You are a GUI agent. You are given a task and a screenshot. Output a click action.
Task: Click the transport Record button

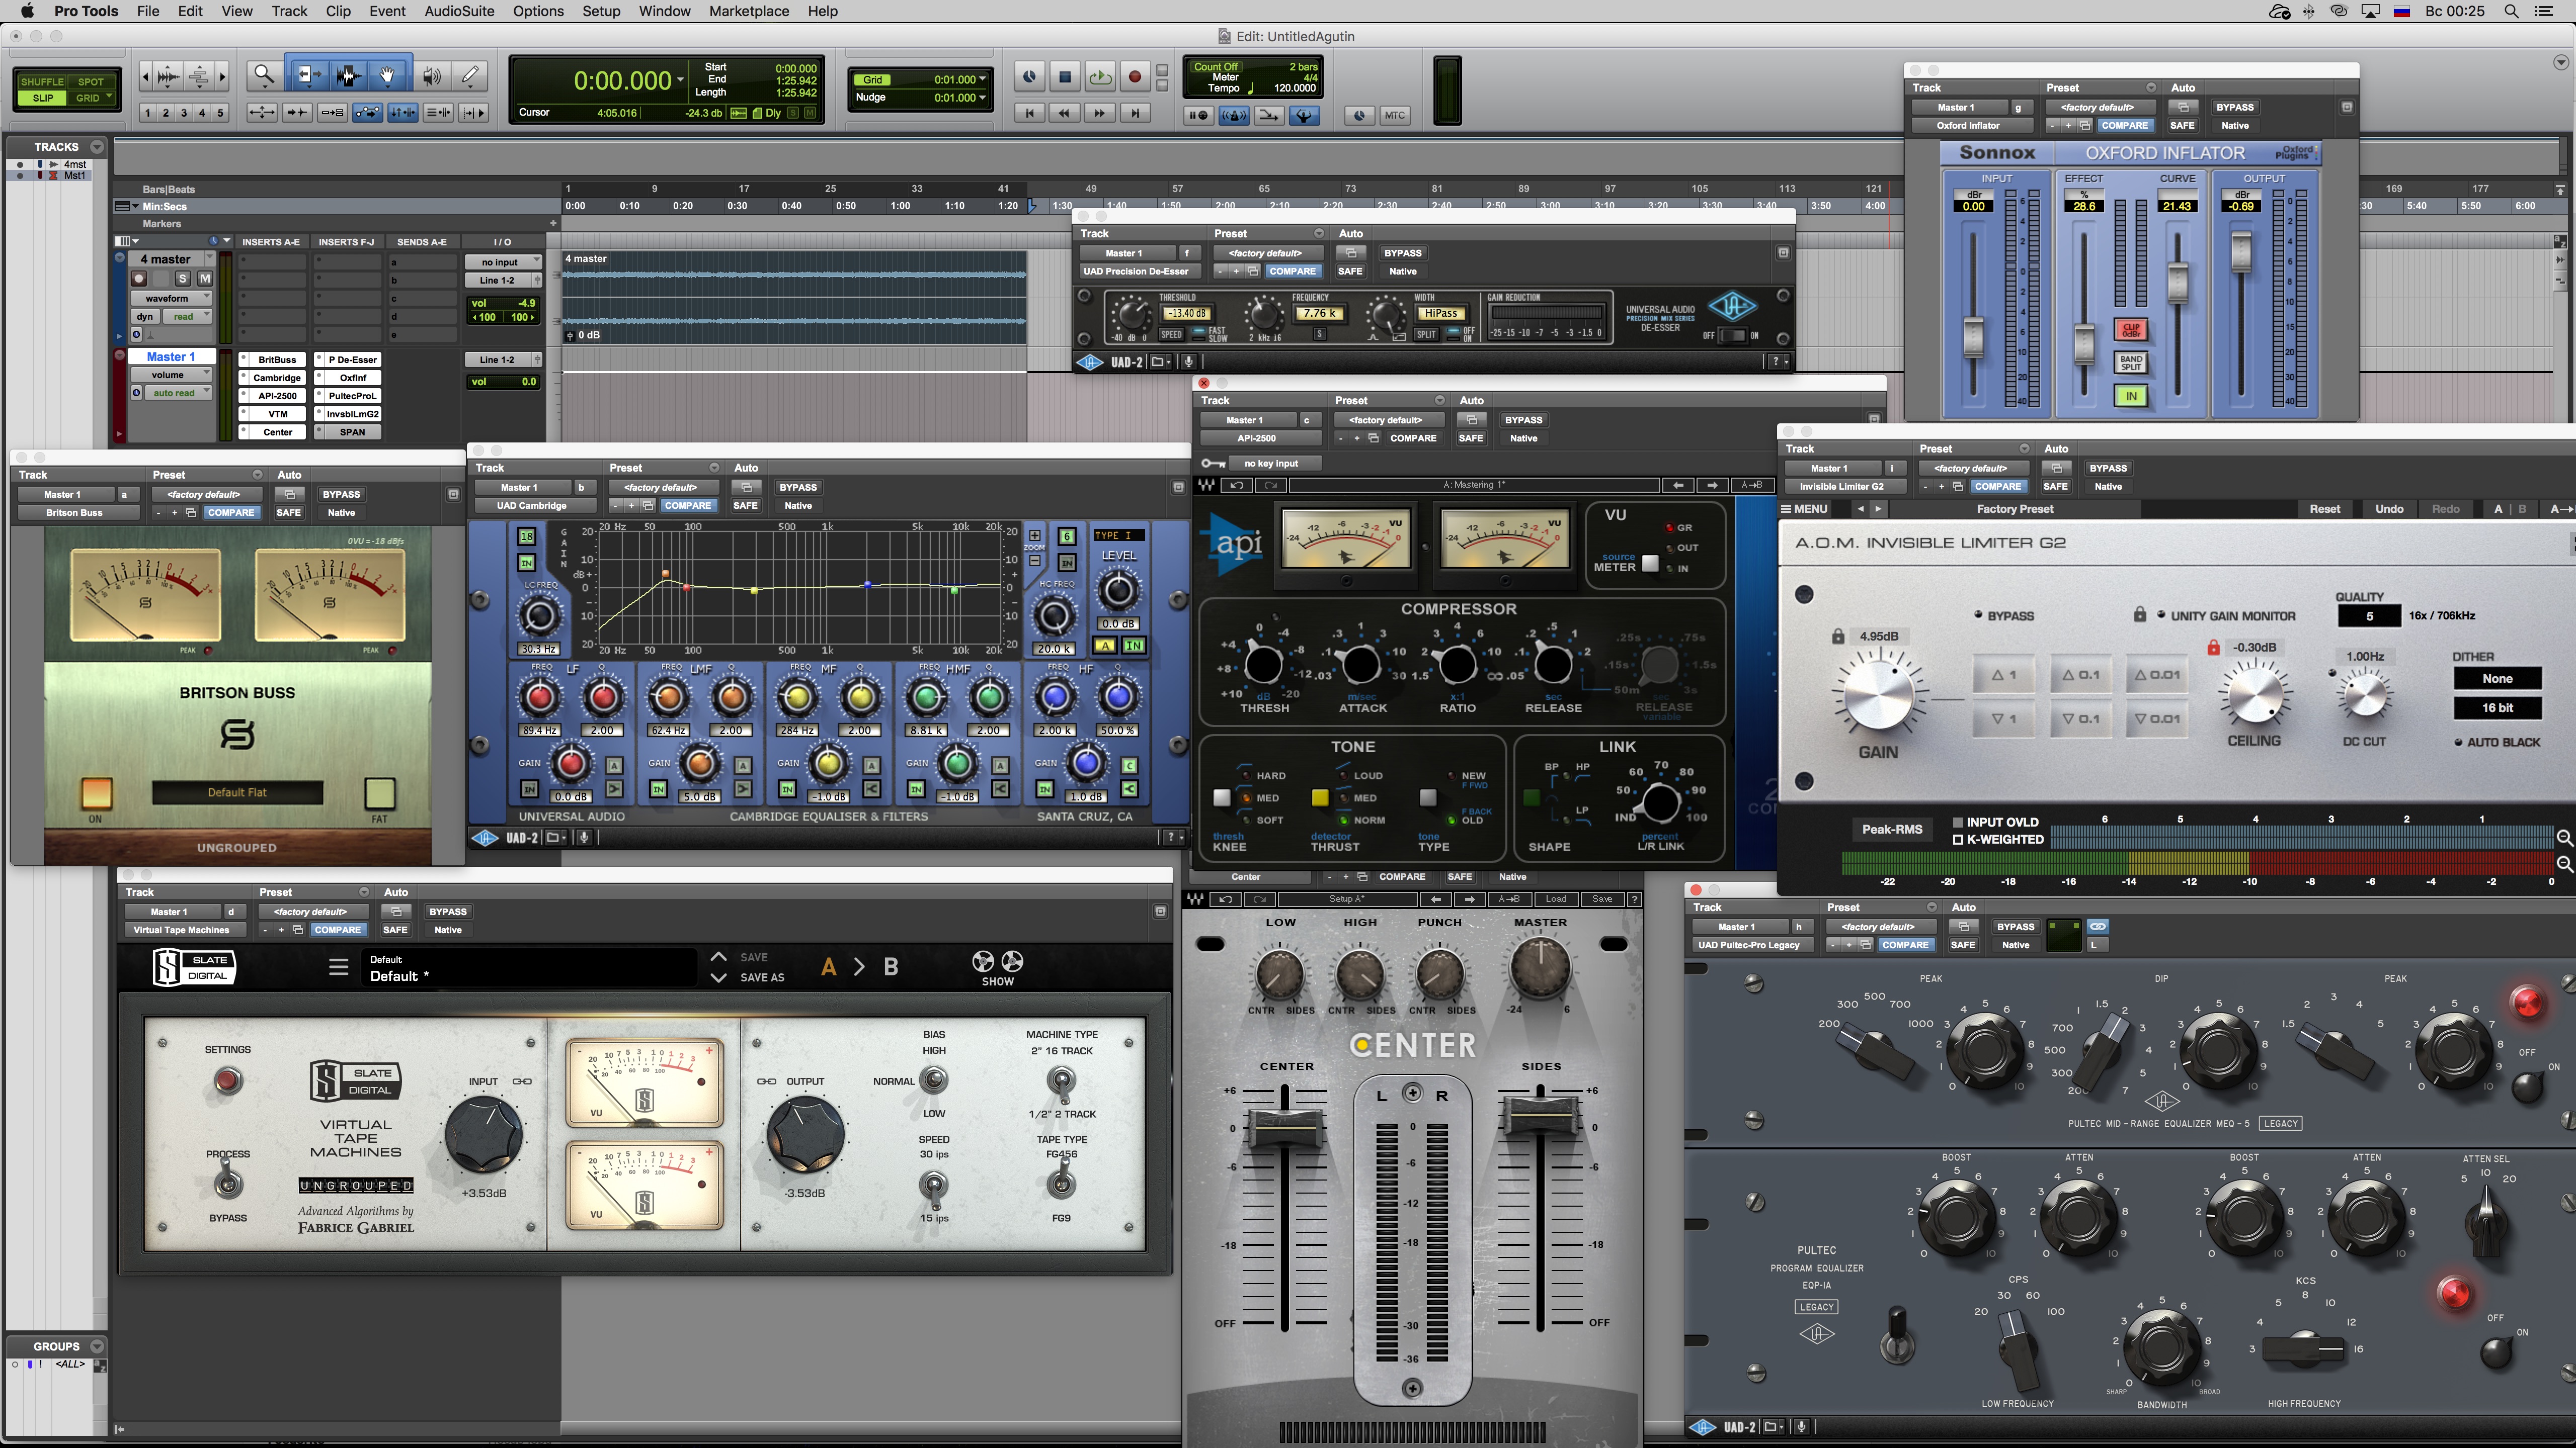coord(1134,77)
